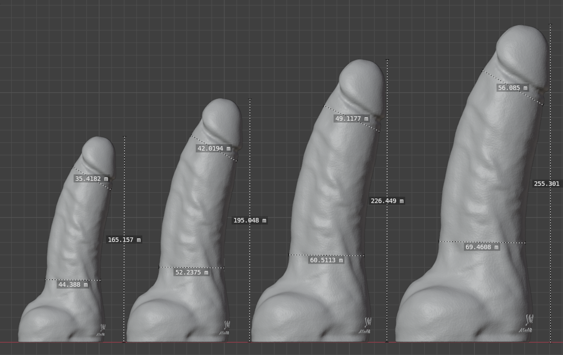Screen dimensions: 563x355
Task: Select the 69.4608 m girth measurement label
Action: pos(483,248)
